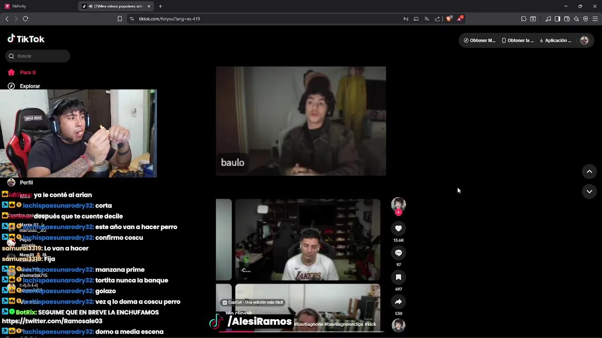The height and width of the screenshot is (338, 602).
Task: Open the extensions puzzle icon
Action: pyautogui.click(x=523, y=19)
